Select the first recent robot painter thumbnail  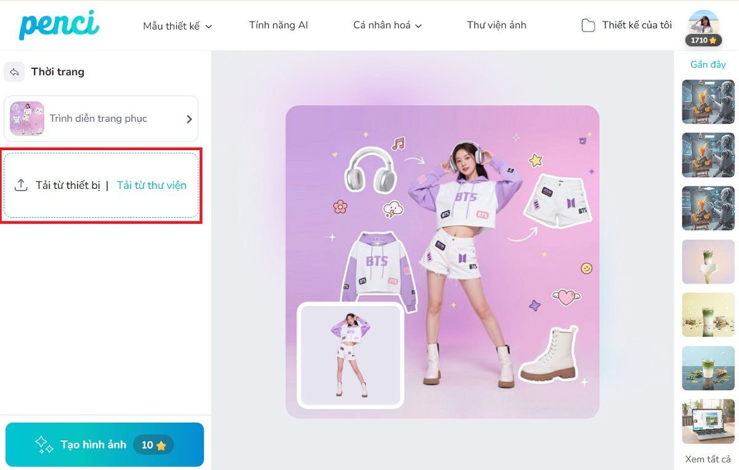coord(708,102)
